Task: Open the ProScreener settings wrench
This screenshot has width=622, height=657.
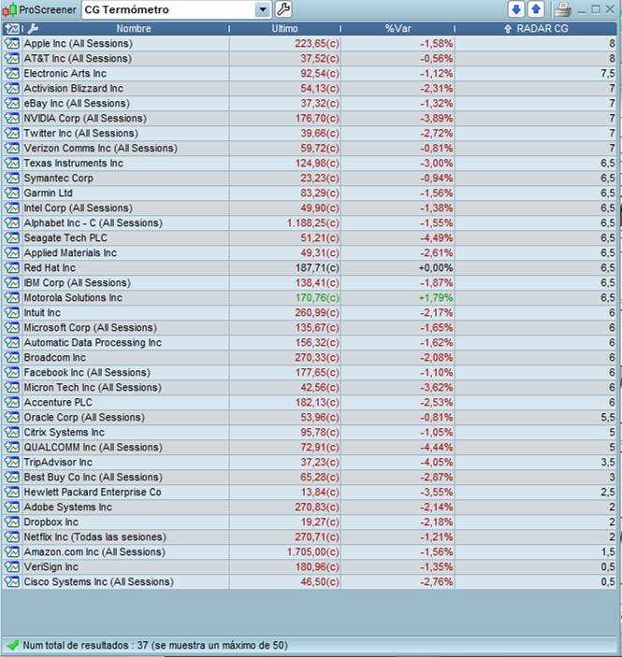Action: (x=283, y=9)
